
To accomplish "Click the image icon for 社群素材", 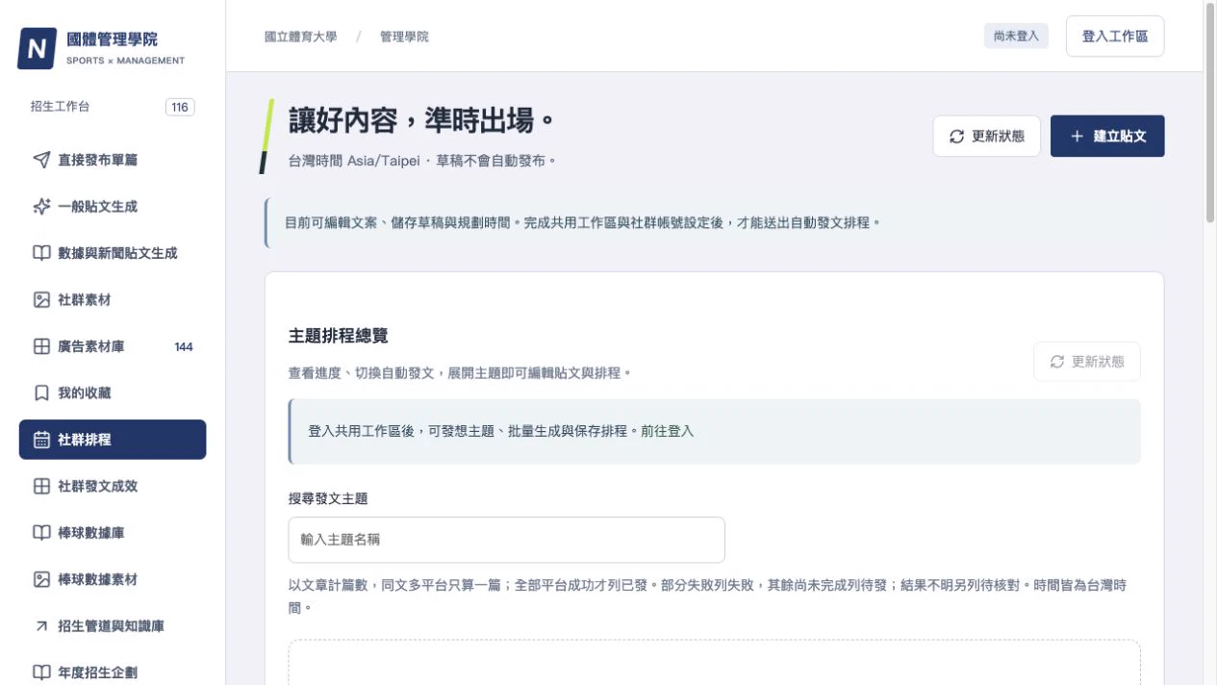I will coord(41,299).
